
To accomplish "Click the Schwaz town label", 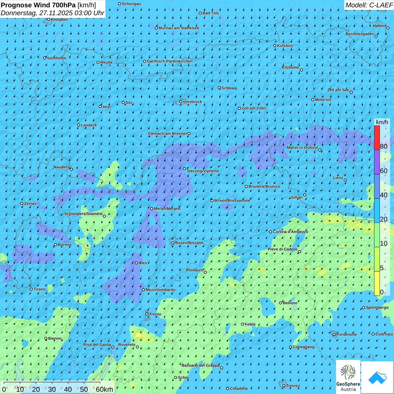I will (x=229, y=88).
